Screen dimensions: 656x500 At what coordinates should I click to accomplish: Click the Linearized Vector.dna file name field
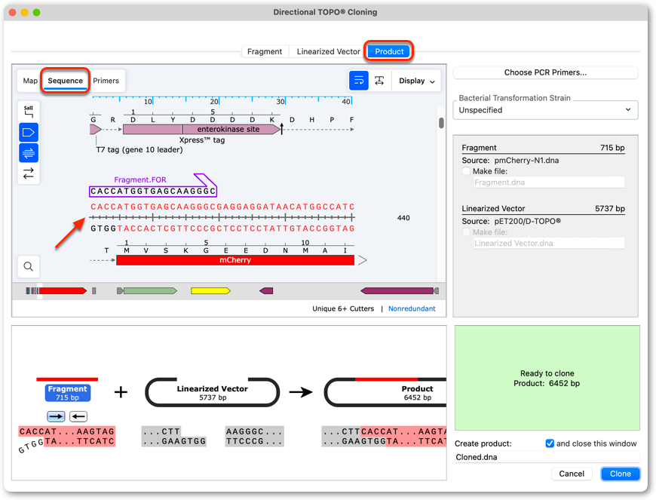549,243
